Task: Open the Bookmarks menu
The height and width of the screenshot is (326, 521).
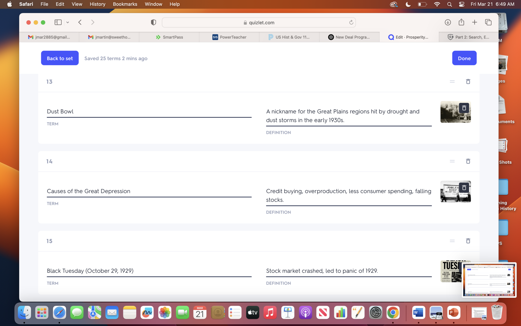Action: tap(125, 4)
